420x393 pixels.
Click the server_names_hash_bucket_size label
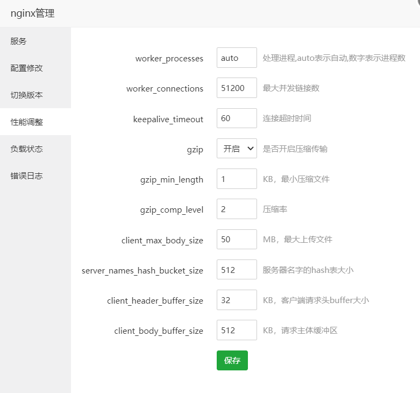[143, 270]
